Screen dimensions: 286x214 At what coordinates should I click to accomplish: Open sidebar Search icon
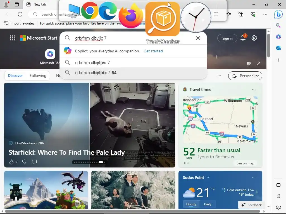tap(278, 25)
